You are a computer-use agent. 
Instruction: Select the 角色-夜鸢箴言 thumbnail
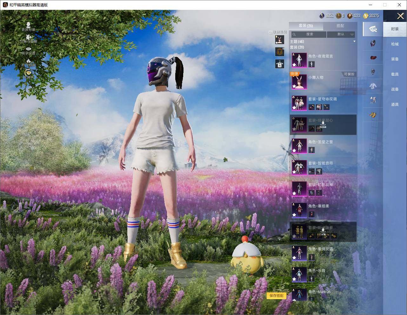click(x=299, y=60)
